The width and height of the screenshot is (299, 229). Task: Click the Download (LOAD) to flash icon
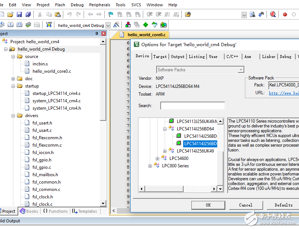(x=49, y=25)
